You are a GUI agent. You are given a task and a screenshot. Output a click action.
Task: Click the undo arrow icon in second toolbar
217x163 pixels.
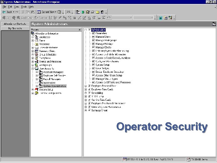(x=109, y=18)
